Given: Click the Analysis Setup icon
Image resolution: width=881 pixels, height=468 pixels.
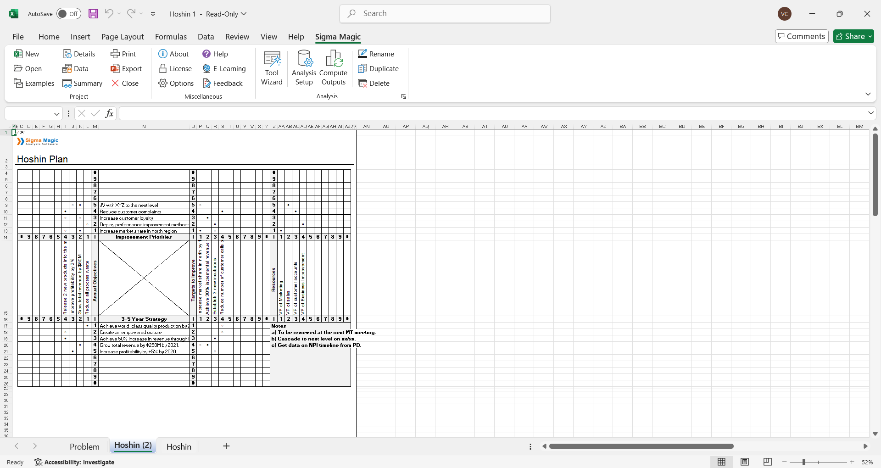Looking at the screenshot, I should click(x=304, y=68).
